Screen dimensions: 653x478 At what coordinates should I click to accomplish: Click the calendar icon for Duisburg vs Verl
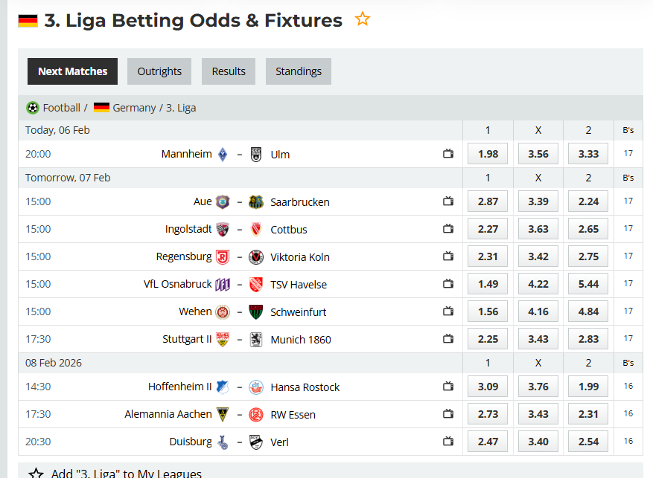coord(447,441)
